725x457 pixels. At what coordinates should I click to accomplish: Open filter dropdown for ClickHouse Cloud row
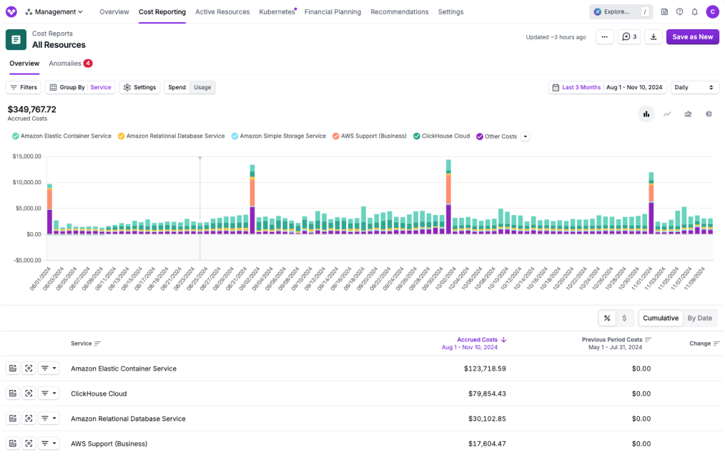point(49,393)
